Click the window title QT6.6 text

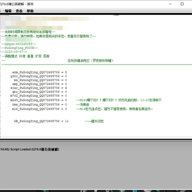point(17,4)
